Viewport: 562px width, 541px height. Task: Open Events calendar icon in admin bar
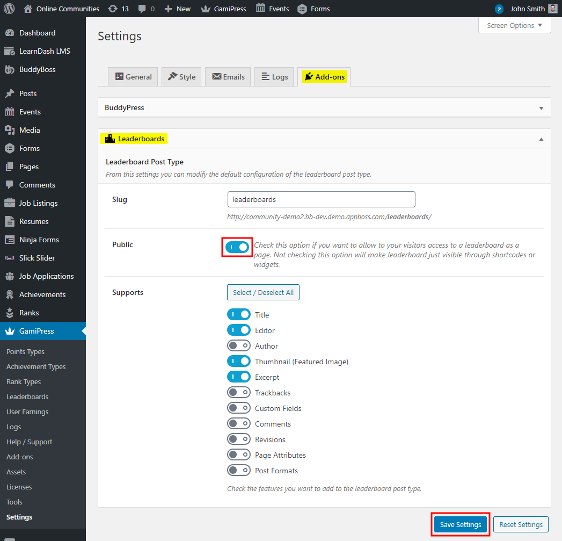click(260, 9)
